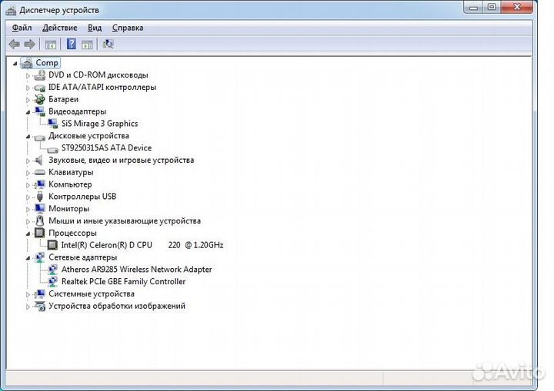Close the Диспетчер устройств window
The image size is (554, 391).
pyautogui.click(x=516, y=7)
